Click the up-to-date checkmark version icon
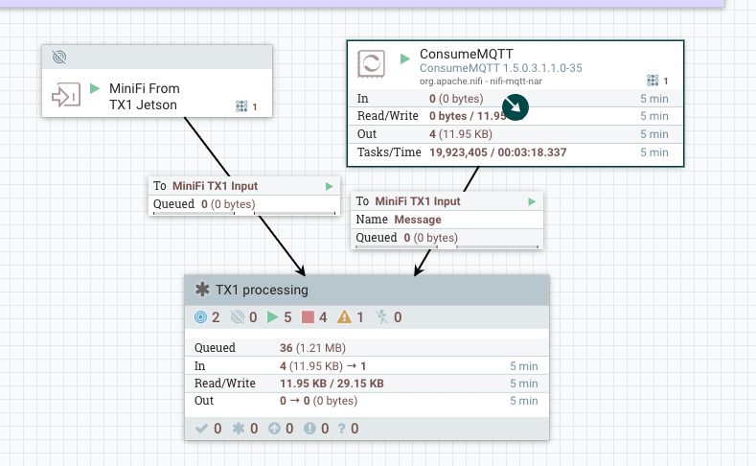Viewport: 756px width, 466px height. tap(201, 429)
